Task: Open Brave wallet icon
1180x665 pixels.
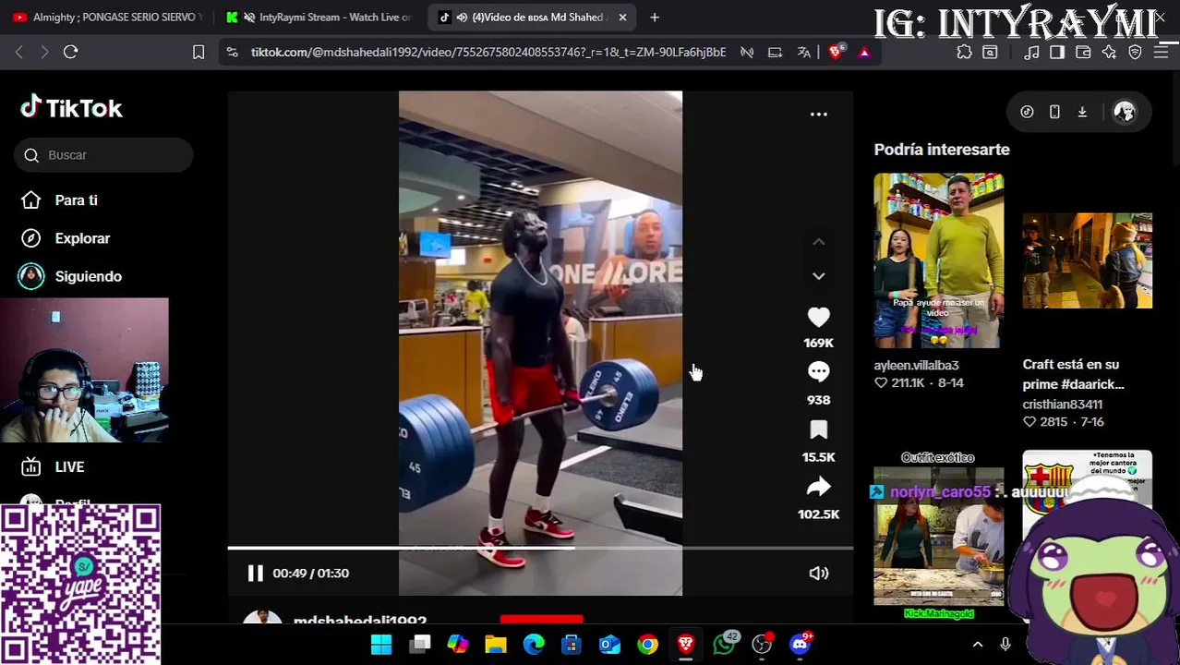Action: coord(1083,53)
